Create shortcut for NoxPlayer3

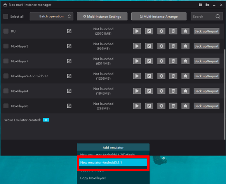tap(149, 46)
